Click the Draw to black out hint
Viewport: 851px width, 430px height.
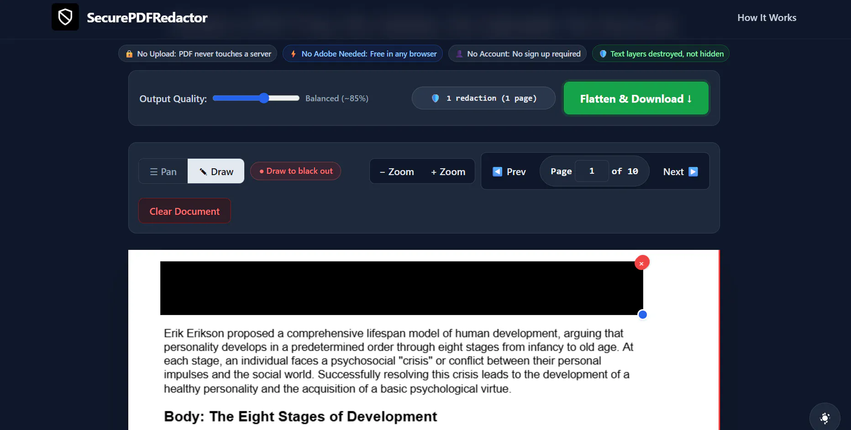coord(295,171)
